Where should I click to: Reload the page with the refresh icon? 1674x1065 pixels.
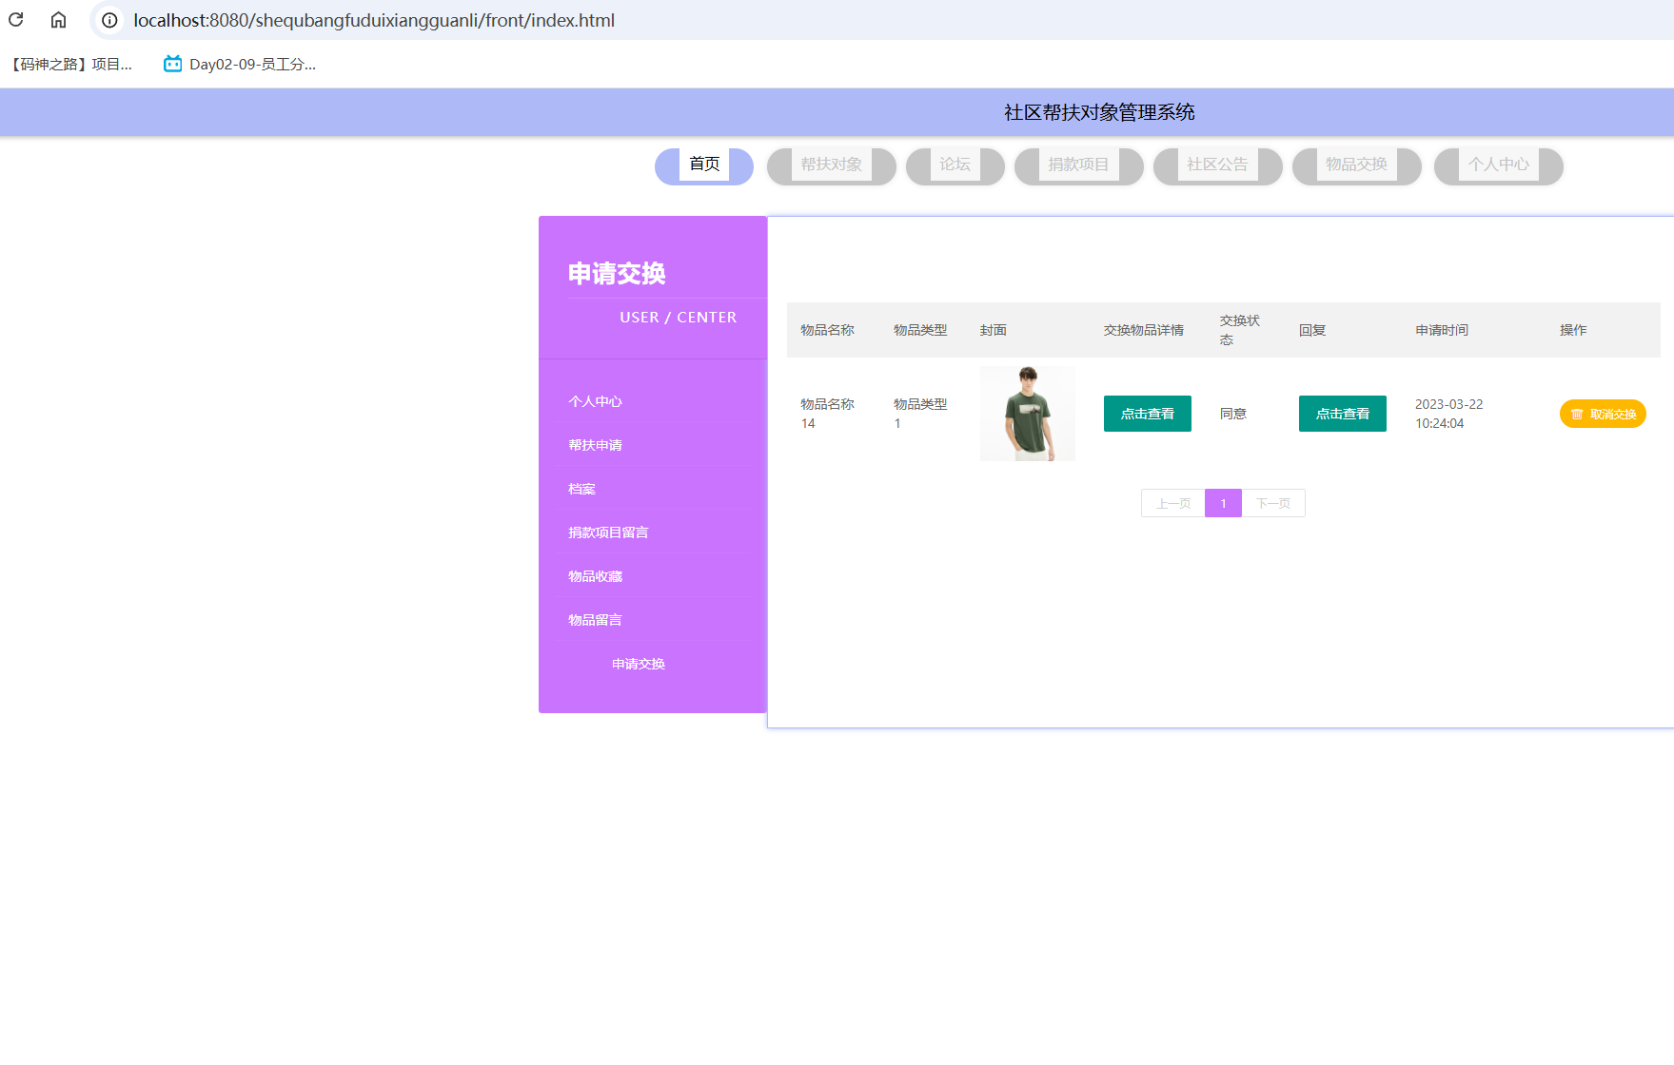(16, 20)
